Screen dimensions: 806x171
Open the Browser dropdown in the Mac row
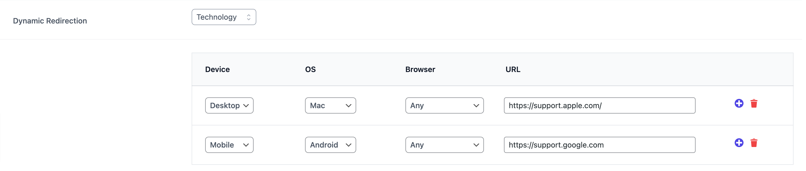[x=444, y=105]
